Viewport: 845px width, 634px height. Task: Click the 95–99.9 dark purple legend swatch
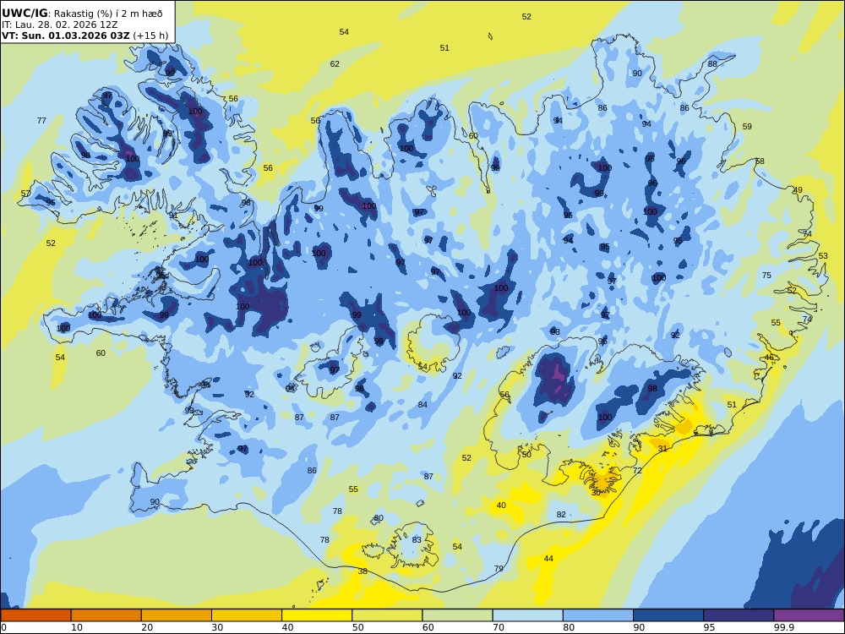point(739,615)
